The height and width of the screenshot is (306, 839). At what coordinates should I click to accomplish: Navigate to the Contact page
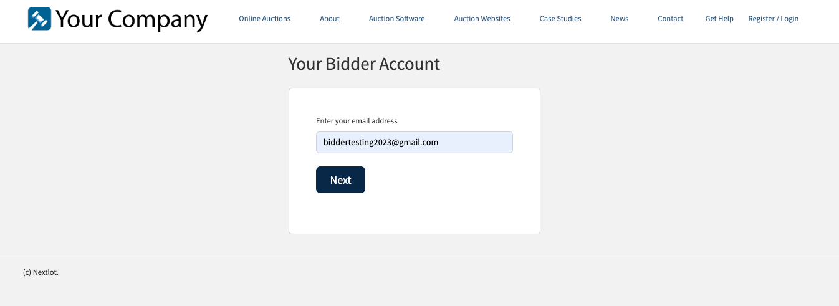[x=671, y=19]
